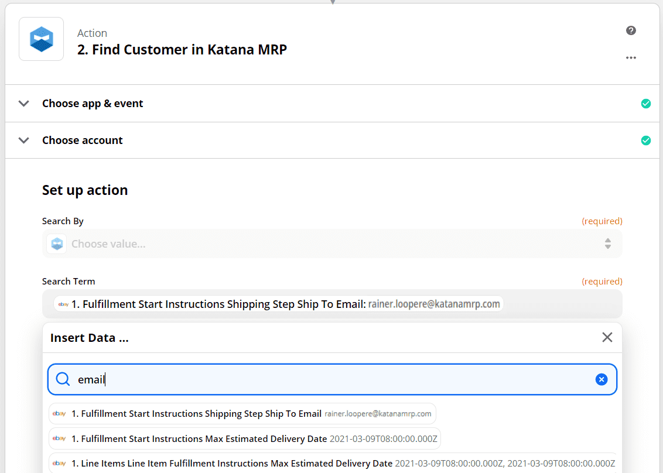The width and height of the screenshot is (663, 473).
Task: Click the 'Set up action' heading
Action: [84, 190]
